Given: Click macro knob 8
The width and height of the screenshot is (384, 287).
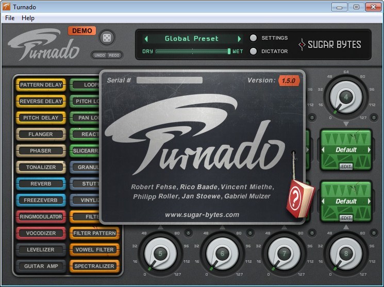Looking at the screenshot, I should coord(346,254).
